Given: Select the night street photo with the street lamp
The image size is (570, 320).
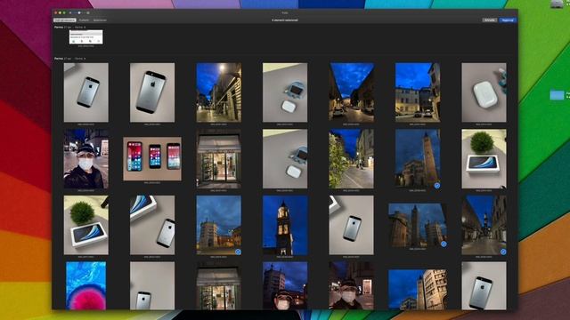Looking at the screenshot, I should click(x=219, y=92).
